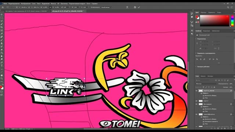This screenshot has height=132, width=235.
Task: Cancel the transform with the circle-slash icon
Action: coord(135,7)
